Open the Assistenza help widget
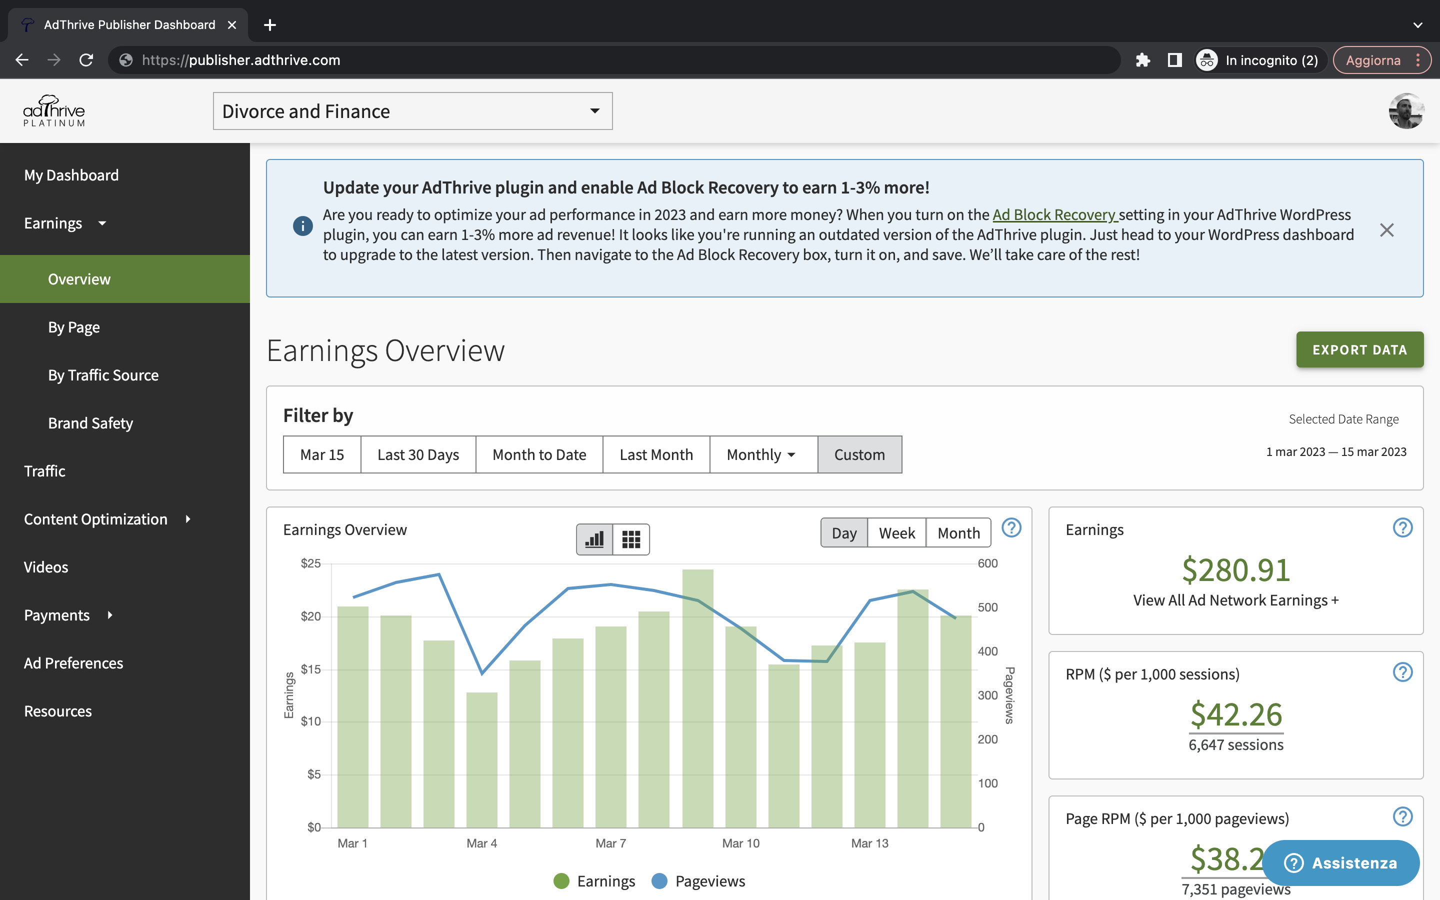This screenshot has width=1440, height=900. 1340,862
